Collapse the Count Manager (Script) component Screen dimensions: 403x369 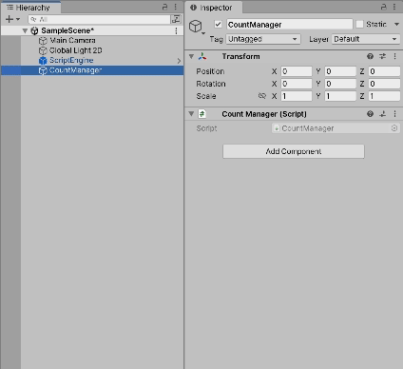tap(191, 114)
